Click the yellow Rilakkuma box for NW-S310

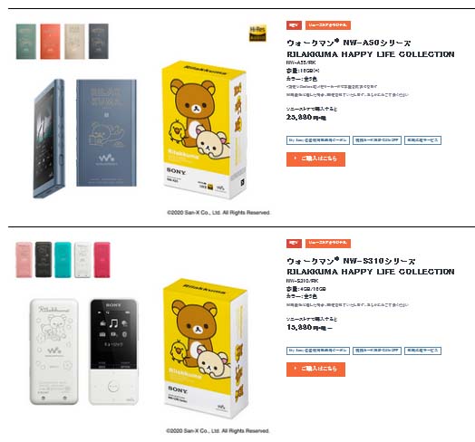206,348
